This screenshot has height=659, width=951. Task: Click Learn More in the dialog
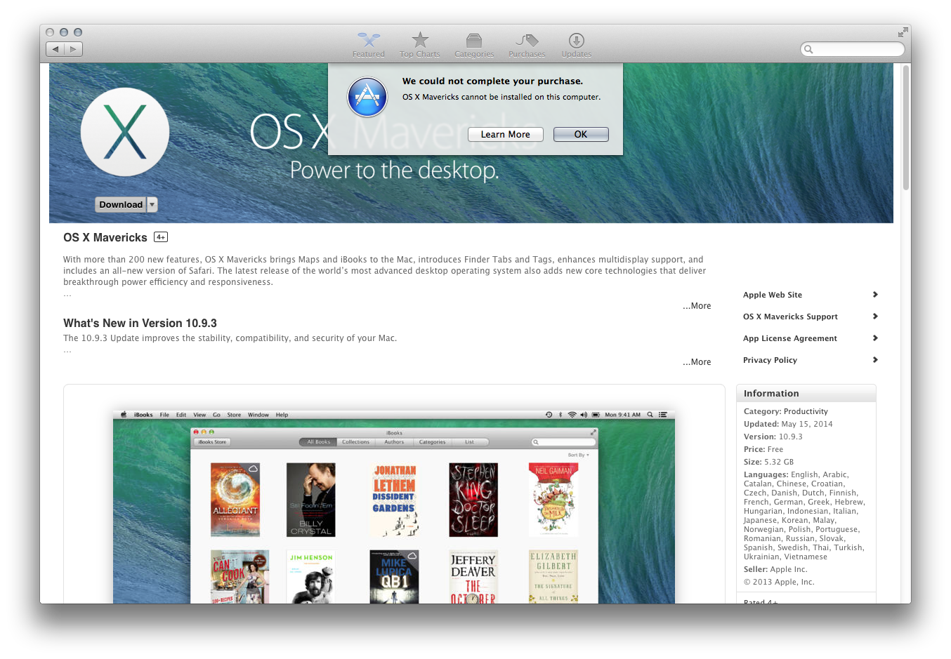point(505,135)
